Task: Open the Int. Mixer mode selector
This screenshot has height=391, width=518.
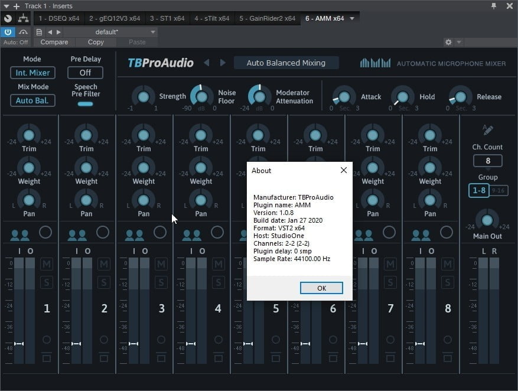Action: 32,73
